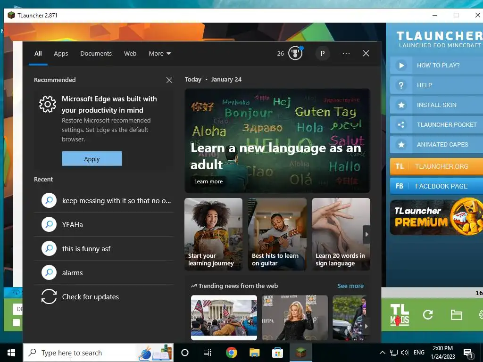Open 'Learn a new language as an adult' banner

coord(277,140)
